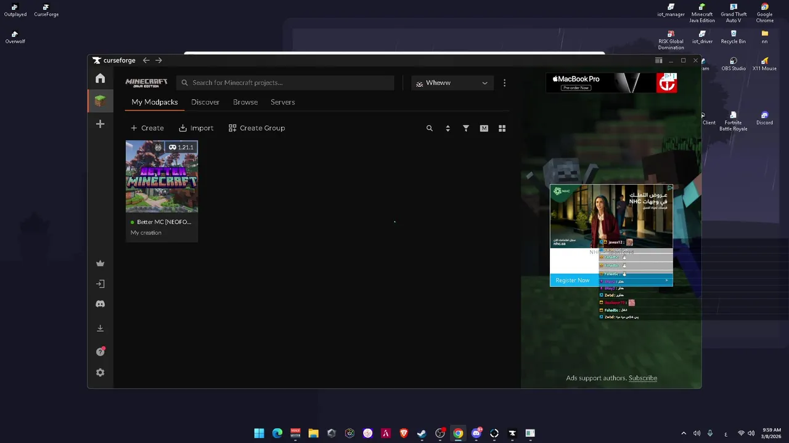The height and width of the screenshot is (443, 789).
Task: Open Voicemeeter from taskbar
Action: pos(295,433)
